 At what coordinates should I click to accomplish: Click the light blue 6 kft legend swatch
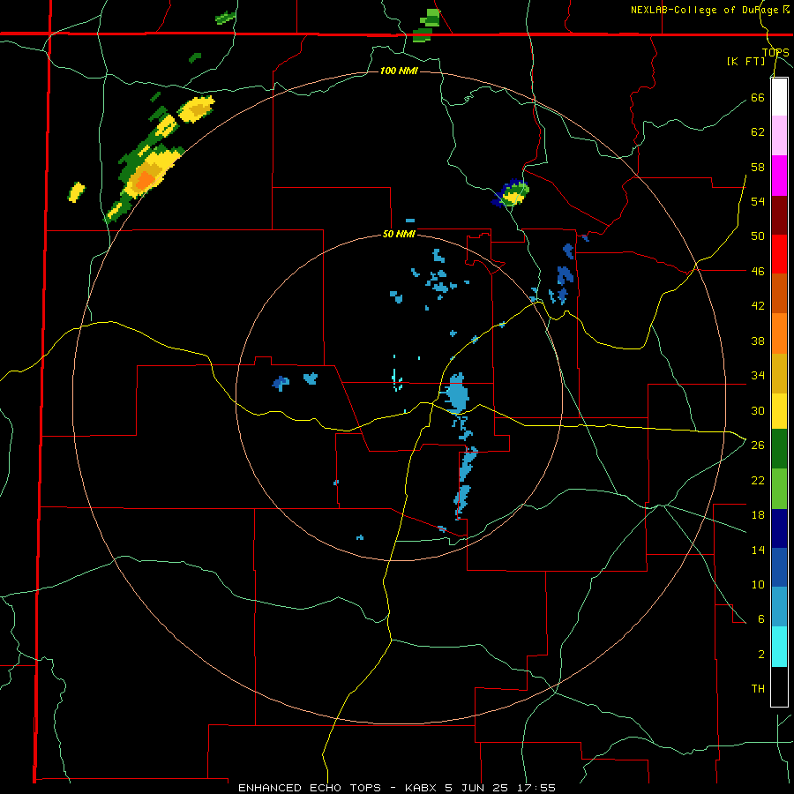(779, 607)
